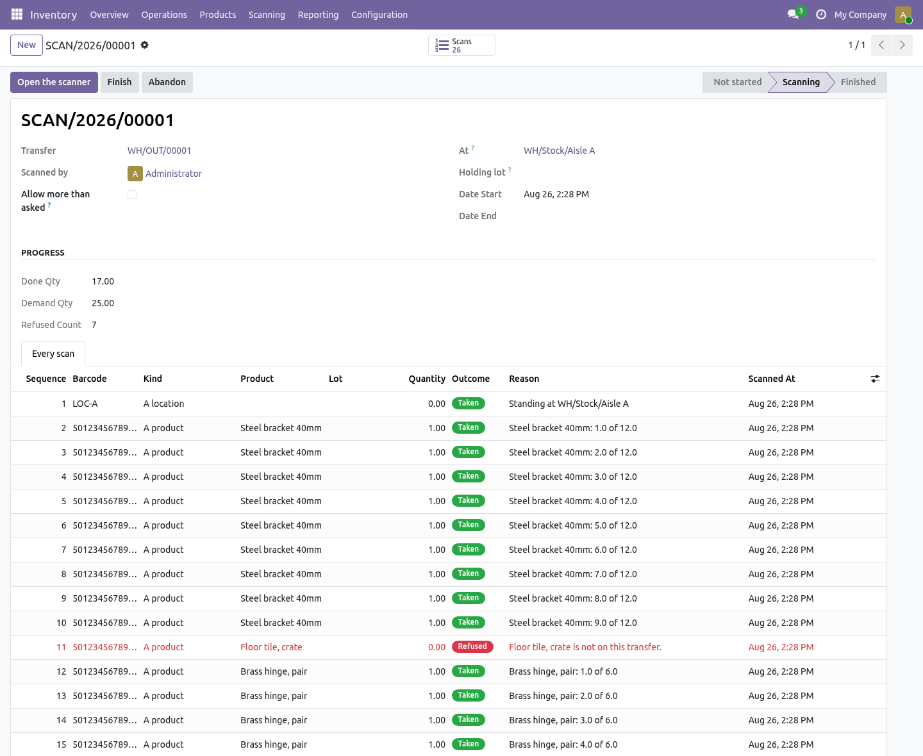Click the Refused badge in row 11

tap(472, 646)
